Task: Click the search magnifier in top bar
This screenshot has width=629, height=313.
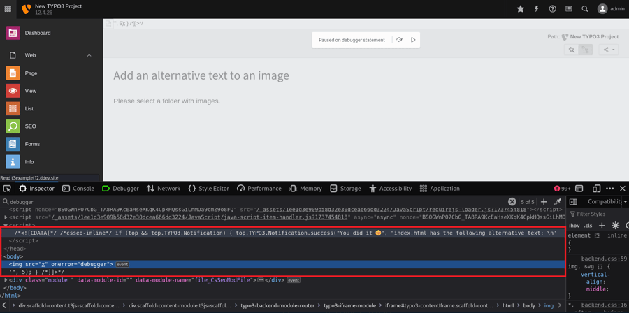Action: [585, 9]
